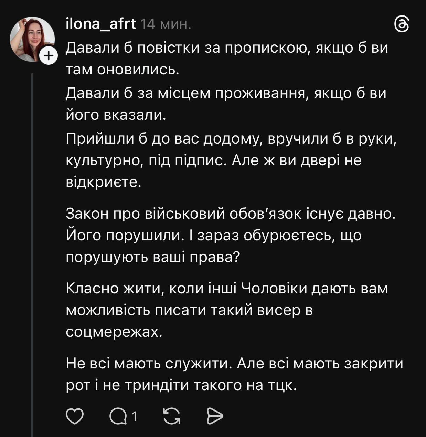This screenshot has height=437, width=426.
Task: Open ilona_afrt's profile photo
Action: click(x=32, y=39)
